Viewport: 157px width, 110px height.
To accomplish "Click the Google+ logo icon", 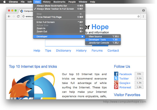I will 116,83.
